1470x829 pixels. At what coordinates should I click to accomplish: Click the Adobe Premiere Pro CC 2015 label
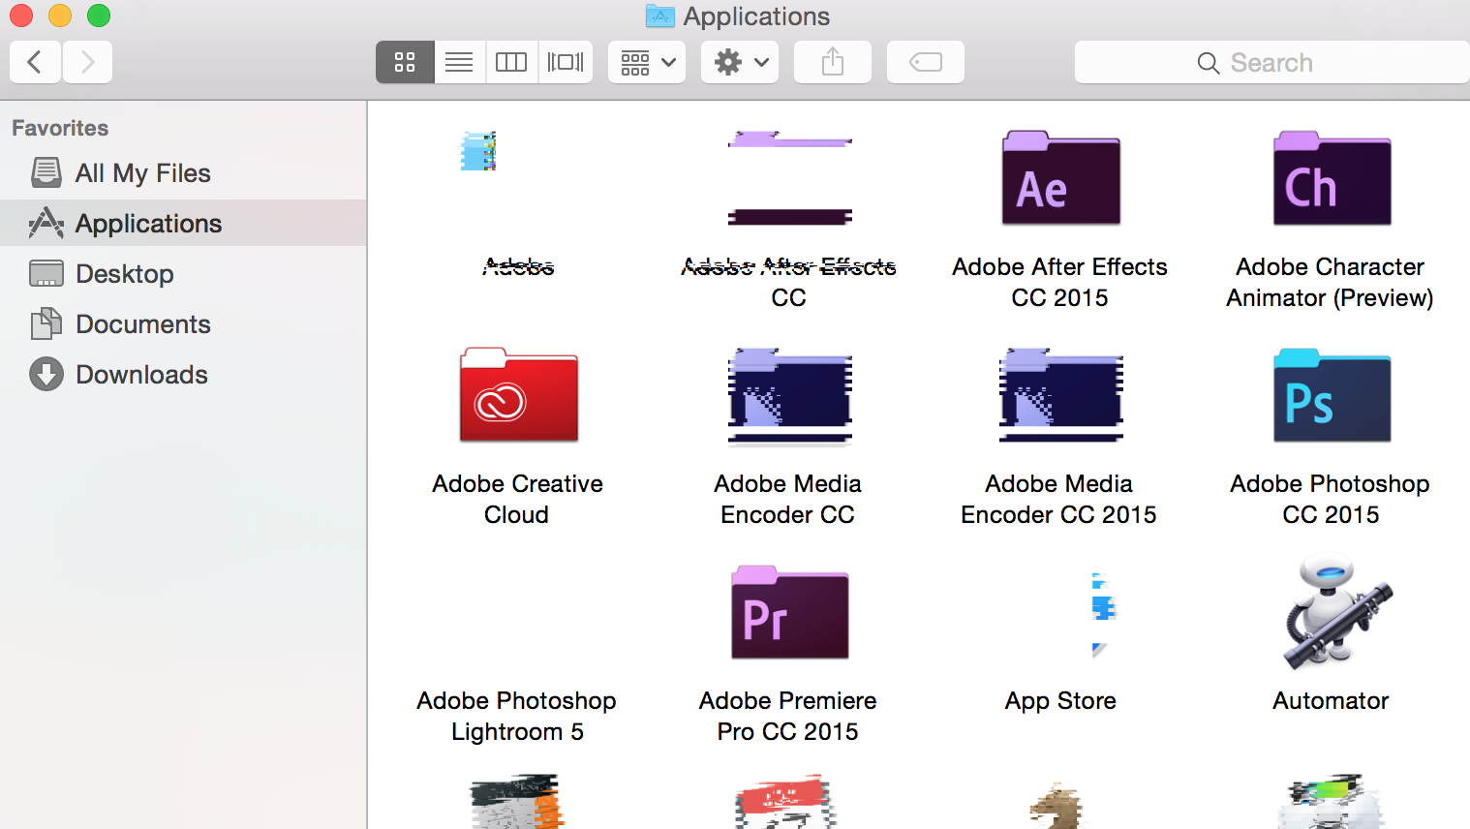click(x=788, y=716)
